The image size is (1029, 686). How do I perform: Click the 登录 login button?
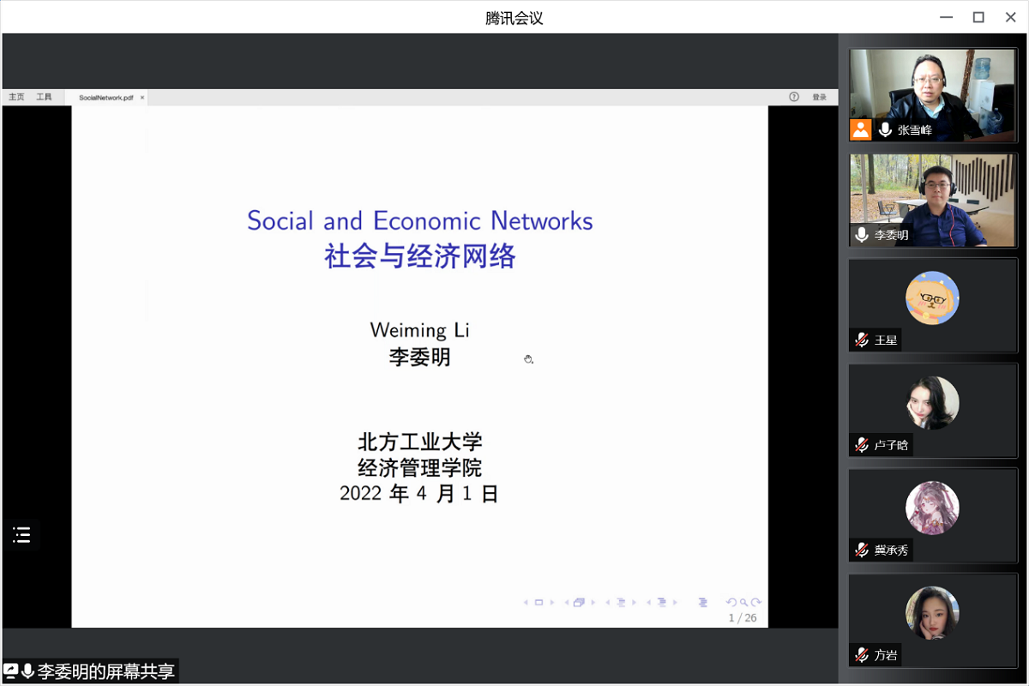(x=819, y=97)
